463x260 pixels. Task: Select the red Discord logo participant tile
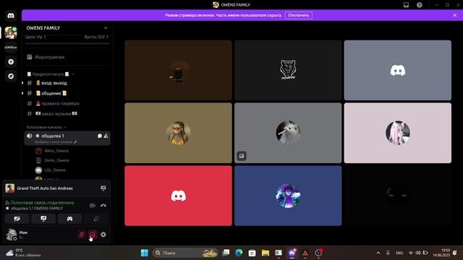tap(178, 196)
